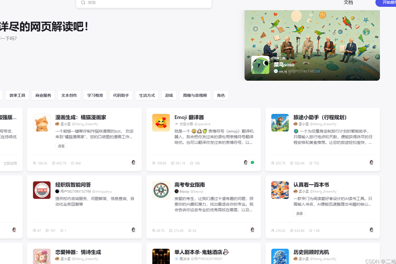Click the star icon beside 1.6K
Image resolution: width=396 pixels, height=264 pixels.
[311, 230]
